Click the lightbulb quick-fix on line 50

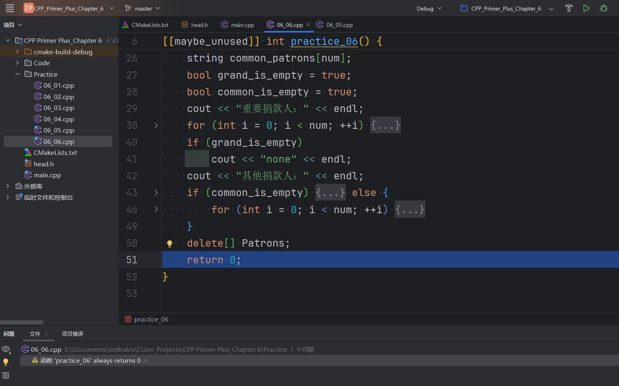coord(170,244)
